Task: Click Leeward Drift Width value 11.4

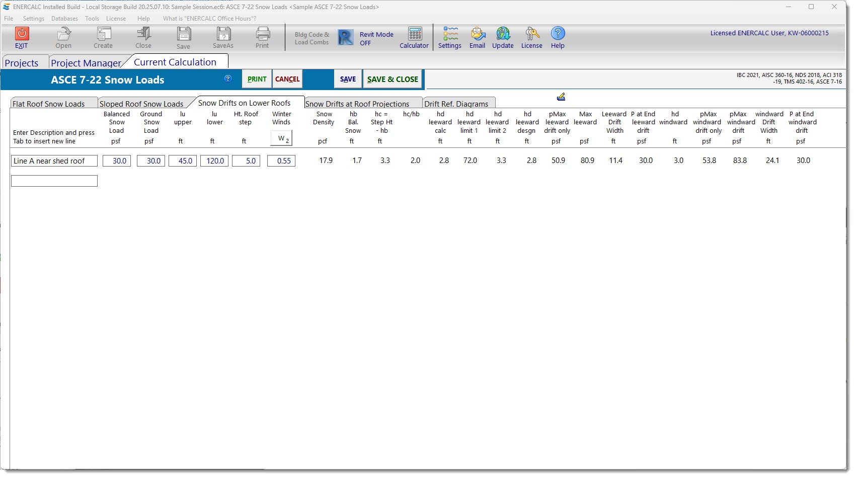Action: 616,161
